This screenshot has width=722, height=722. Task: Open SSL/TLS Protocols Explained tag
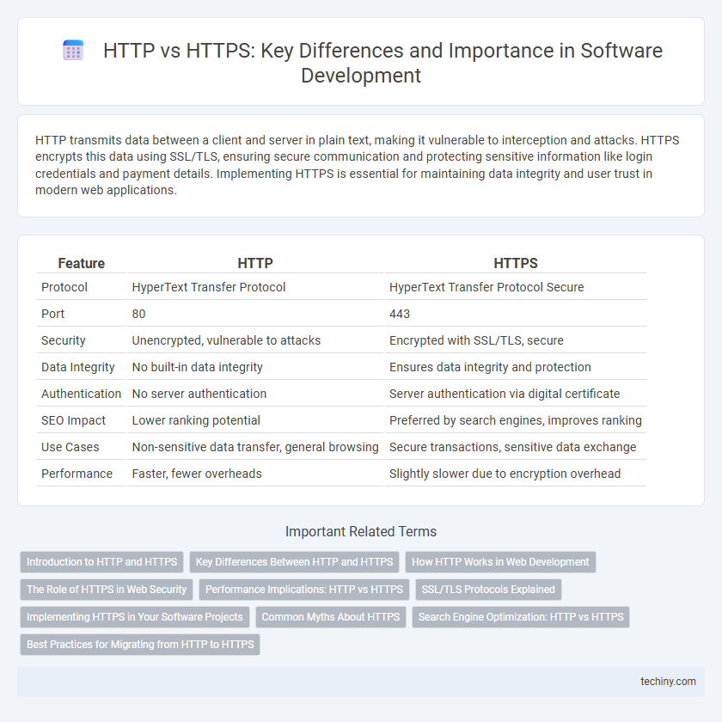[x=488, y=590]
